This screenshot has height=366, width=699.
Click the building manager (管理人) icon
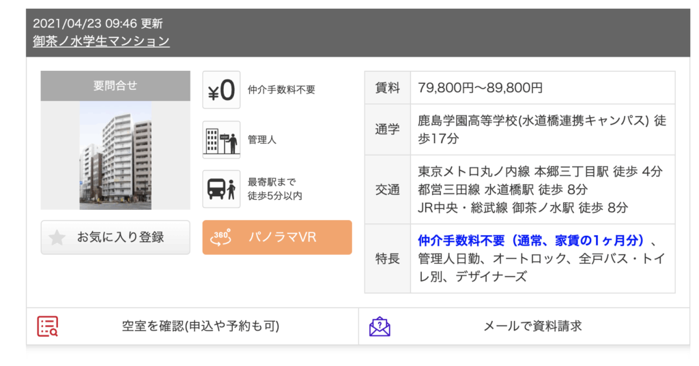221,140
